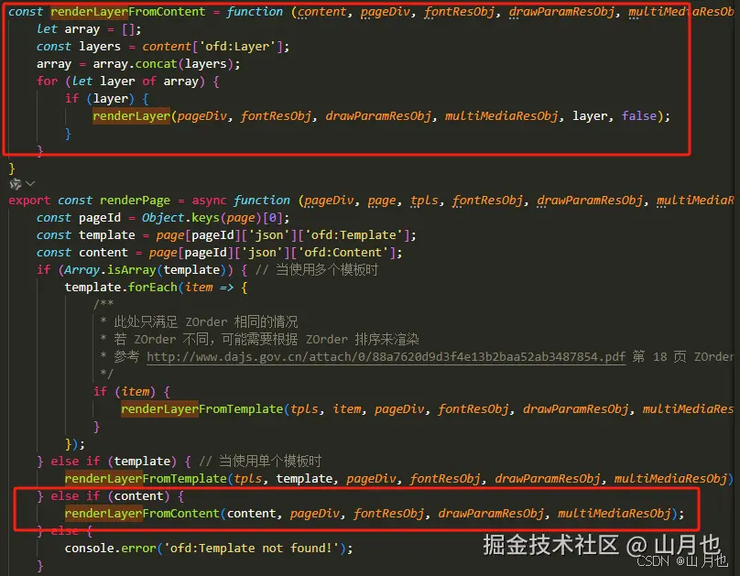Click 'renderLayer(' call inside if block
The height and width of the screenshot is (576, 740).
134,116
